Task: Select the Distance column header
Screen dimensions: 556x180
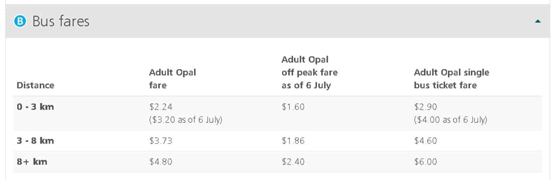Action: tap(35, 85)
